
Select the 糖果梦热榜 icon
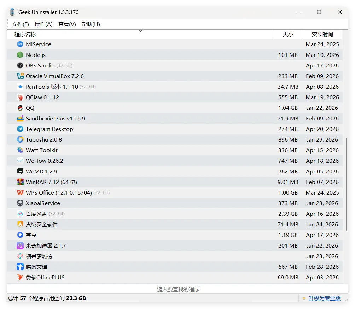pyautogui.click(x=20, y=256)
